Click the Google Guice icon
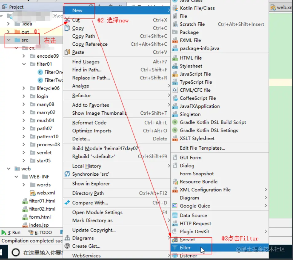293x260 pixels. point(175,205)
